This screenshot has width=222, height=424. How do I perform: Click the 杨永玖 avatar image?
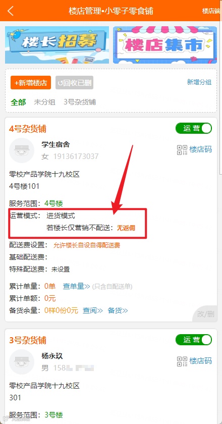pyautogui.click(x=22, y=362)
